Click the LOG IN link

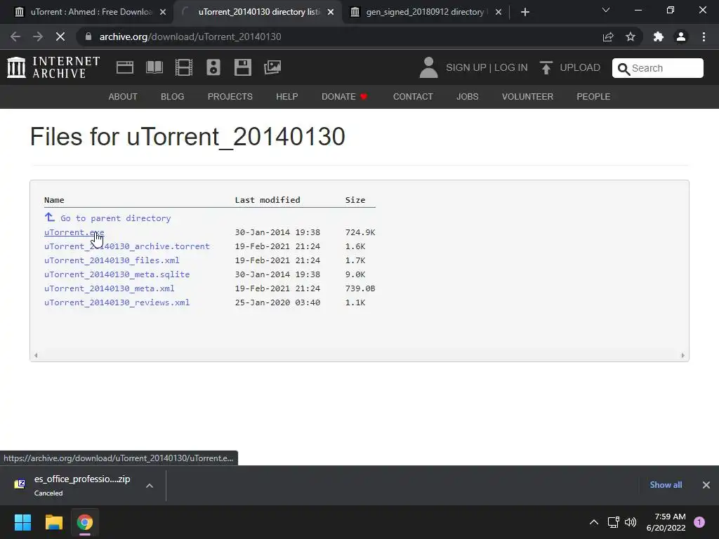point(511,67)
